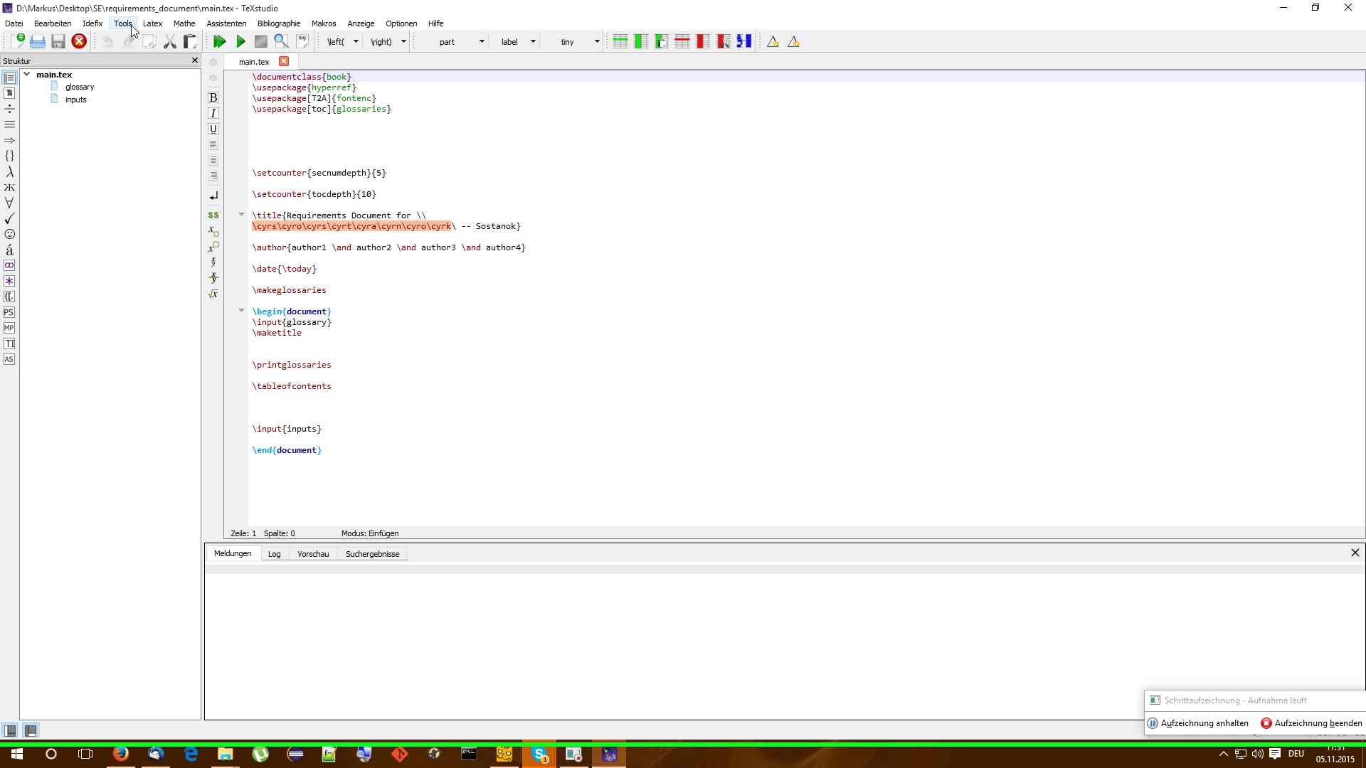Viewport: 1366px width, 768px height.
Task: Switch to the Suchergebnisse tab
Action: [372, 554]
